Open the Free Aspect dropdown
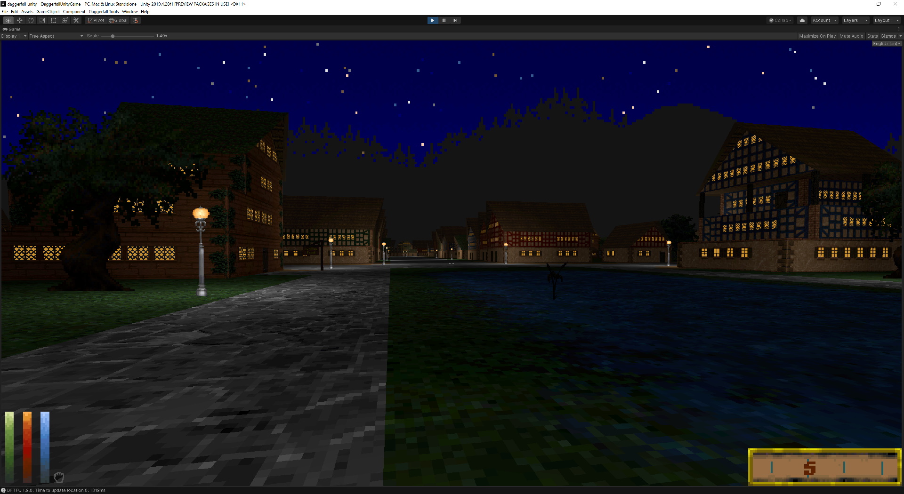Screen dimensions: 904x494 click(56, 36)
